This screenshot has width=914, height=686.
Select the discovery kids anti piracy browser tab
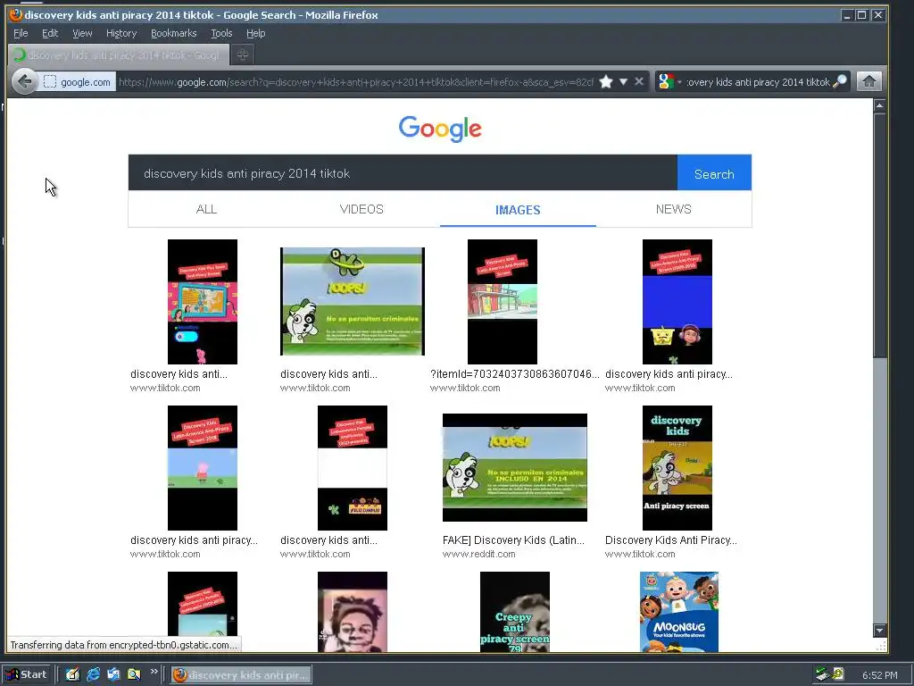(119, 54)
